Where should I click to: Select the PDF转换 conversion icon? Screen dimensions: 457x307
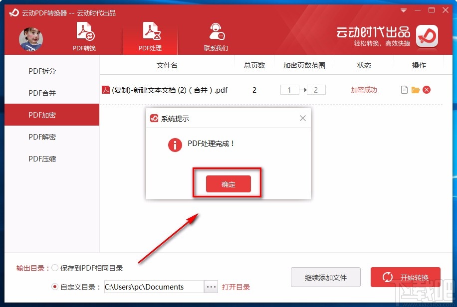point(84,31)
